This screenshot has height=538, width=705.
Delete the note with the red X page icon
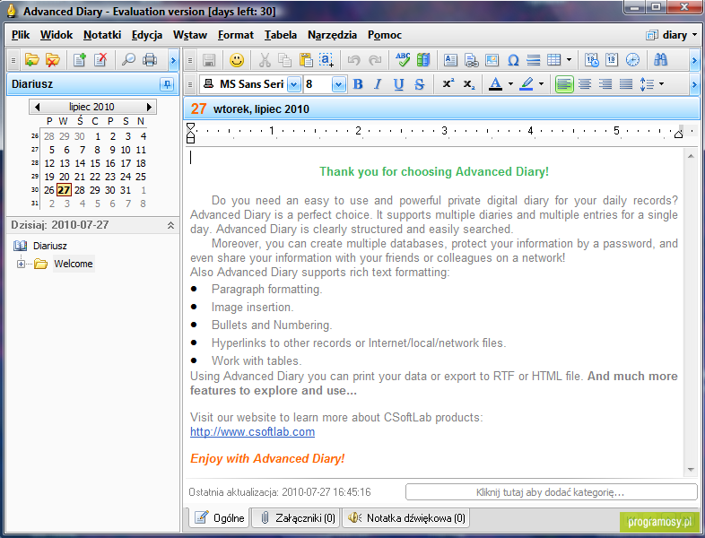(x=100, y=60)
